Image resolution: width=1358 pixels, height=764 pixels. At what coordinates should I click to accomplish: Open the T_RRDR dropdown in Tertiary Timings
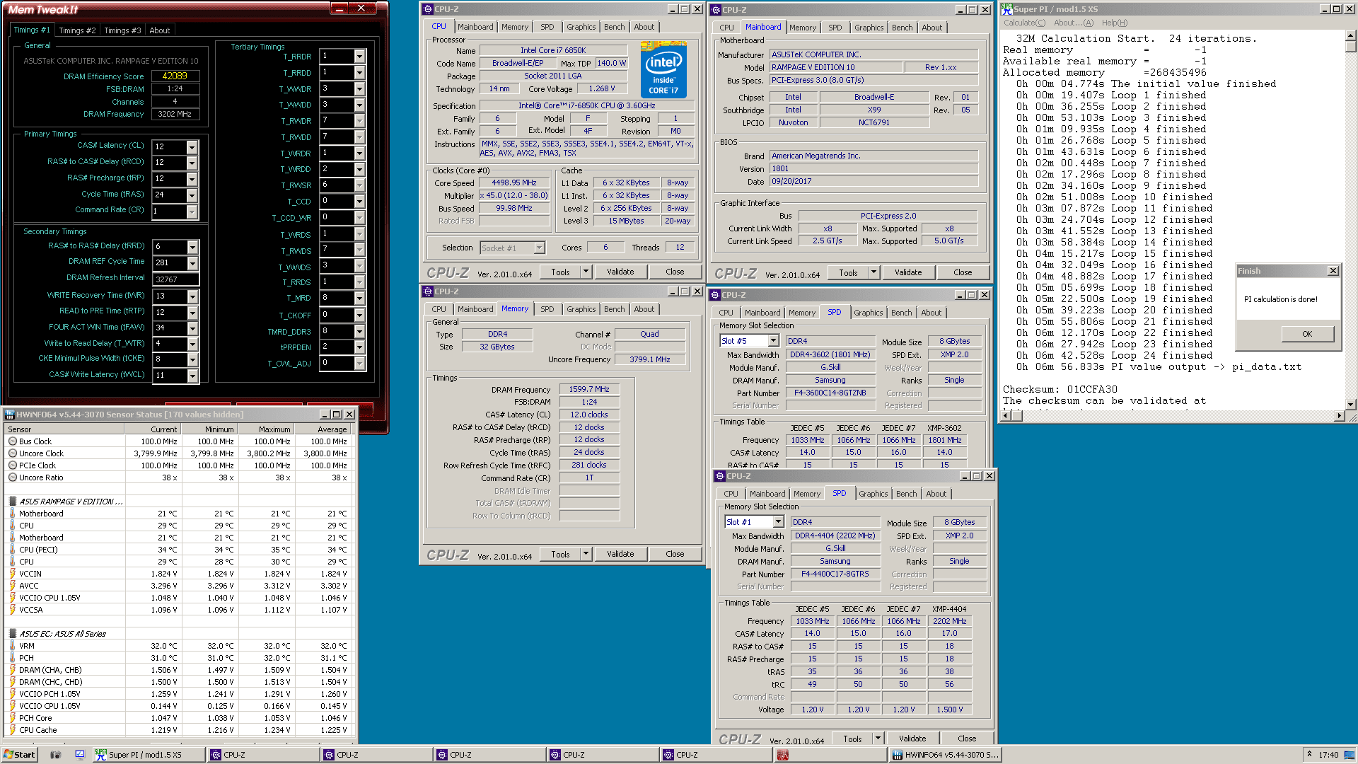tap(359, 57)
